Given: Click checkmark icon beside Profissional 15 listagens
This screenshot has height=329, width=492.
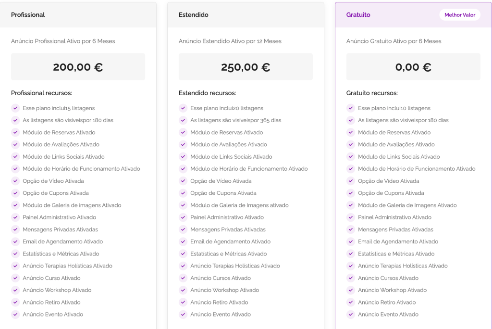Looking at the screenshot, I should (x=15, y=108).
